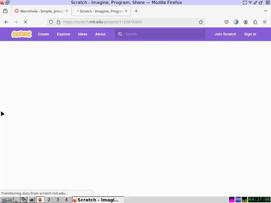Switch to the Wormhole tab
The image size is (271, 203).
[x=41, y=11]
